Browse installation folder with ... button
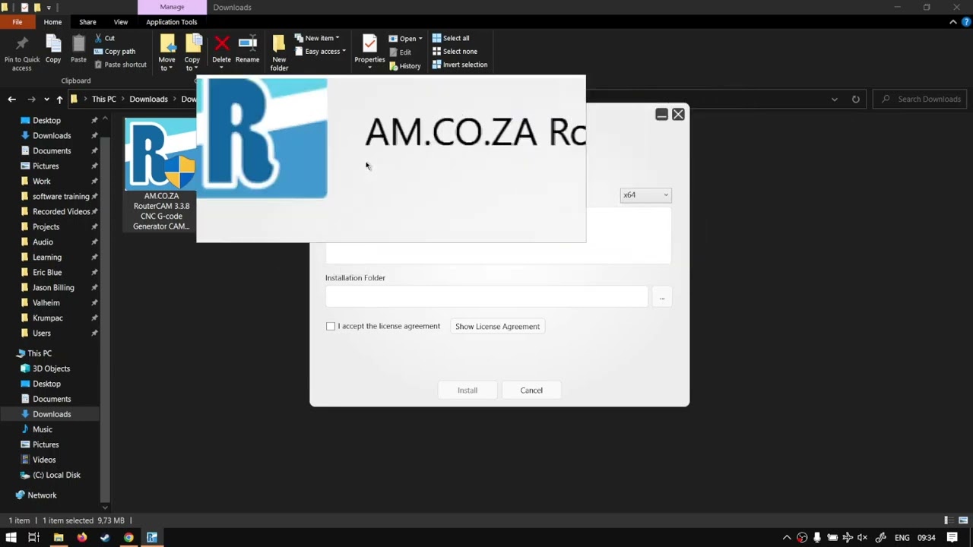The width and height of the screenshot is (973, 547). click(x=662, y=297)
